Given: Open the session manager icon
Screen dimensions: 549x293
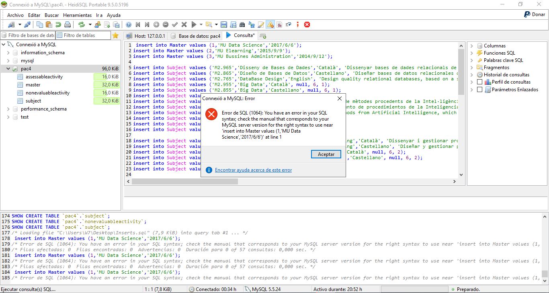Looking at the screenshot, I should pyautogui.click(x=11, y=25).
